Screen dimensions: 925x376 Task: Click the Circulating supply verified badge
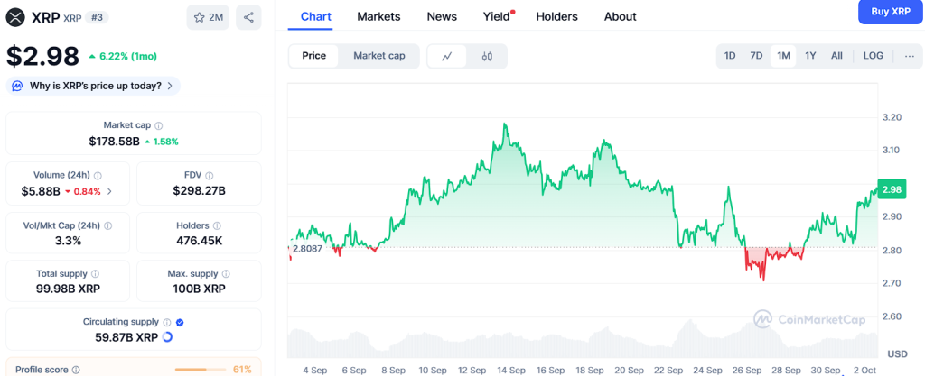180,322
